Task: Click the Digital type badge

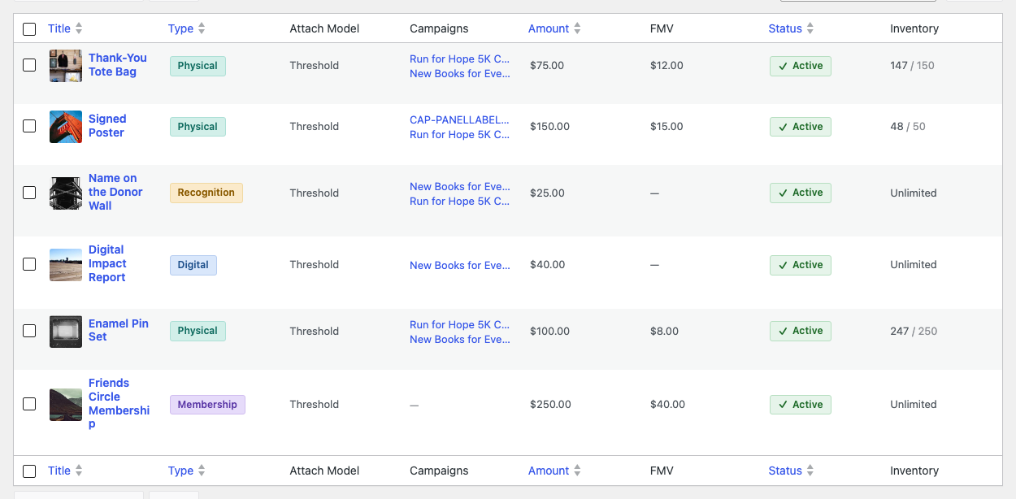Action: click(193, 265)
